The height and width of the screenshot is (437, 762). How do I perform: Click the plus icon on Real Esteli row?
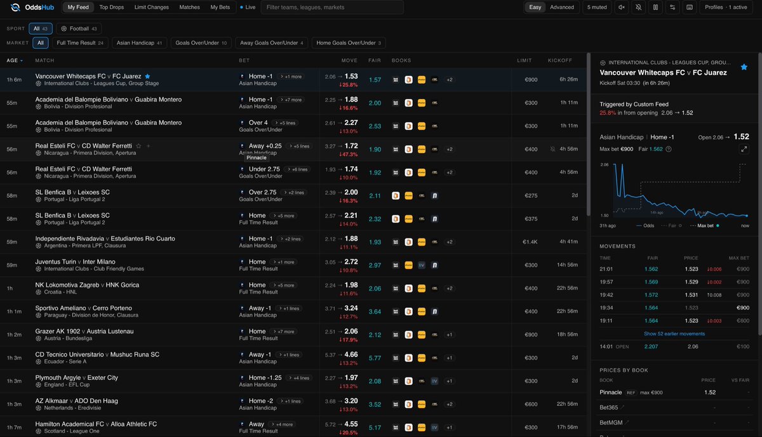click(x=149, y=146)
